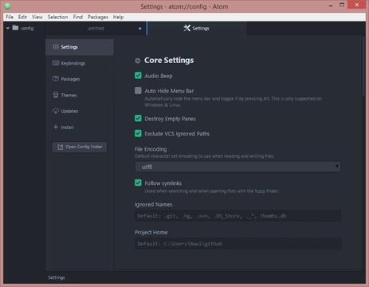Click the settings panel vertical scrollbar
This screenshot has width=369, height=287.
pyautogui.click(x=363, y=66)
